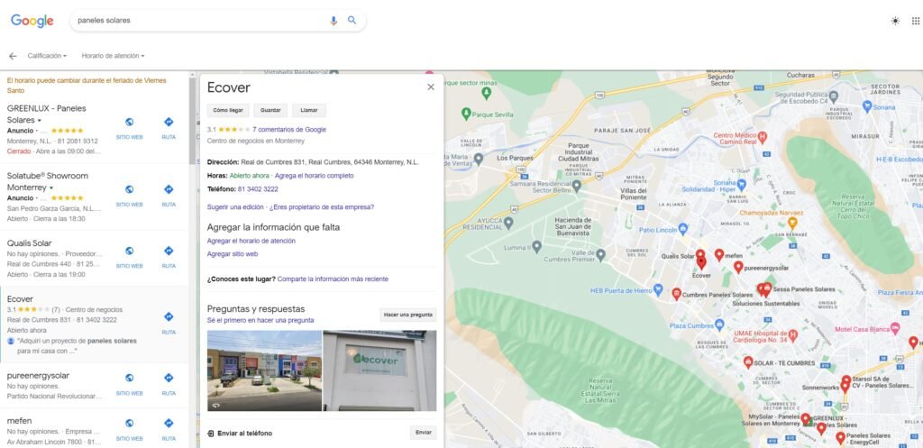Click the Sessa Paneles Solares map pin

pyautogui.click(x=767, y=288)
